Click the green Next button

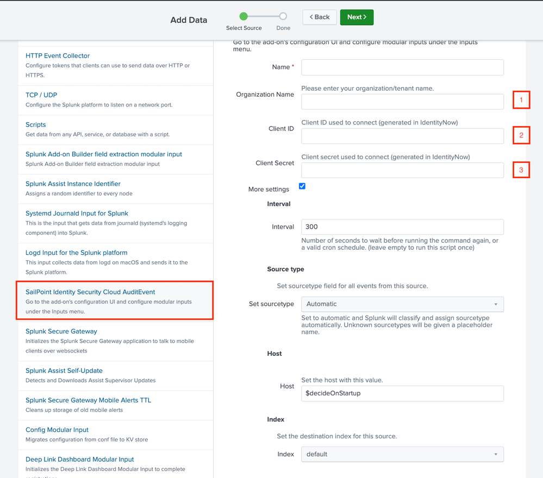[x=357, y=17]
